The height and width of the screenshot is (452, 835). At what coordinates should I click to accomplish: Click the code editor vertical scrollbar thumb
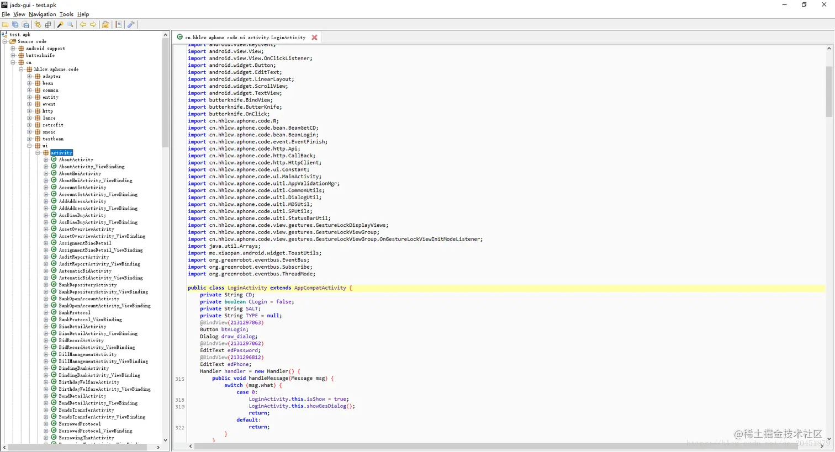[829, 92]
